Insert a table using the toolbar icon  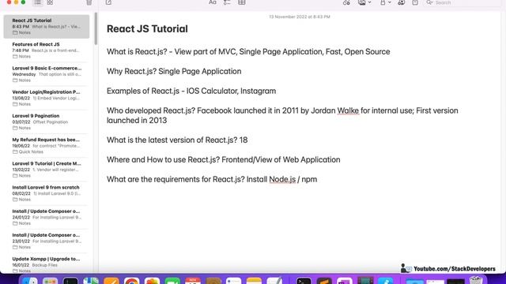tap(242, 2)
